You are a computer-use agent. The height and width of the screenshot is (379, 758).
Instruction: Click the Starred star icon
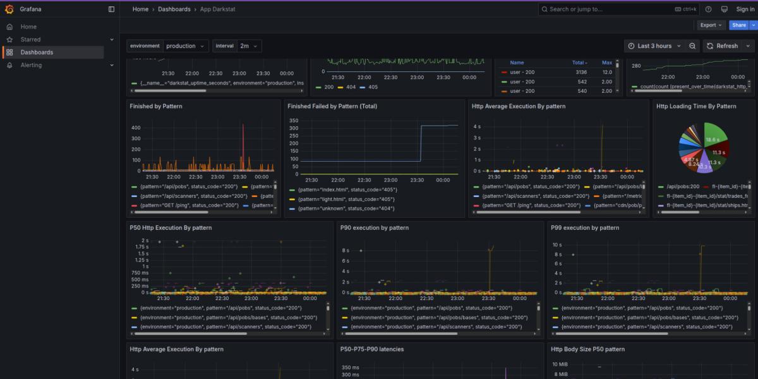click(x=9, y=39)
